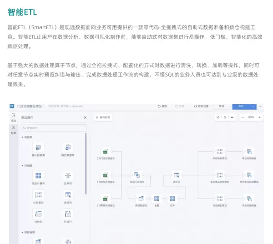Viewport: 273px width, 244px height.
Task: Click 更新设置 in the top toolbar
Action: 201,106
